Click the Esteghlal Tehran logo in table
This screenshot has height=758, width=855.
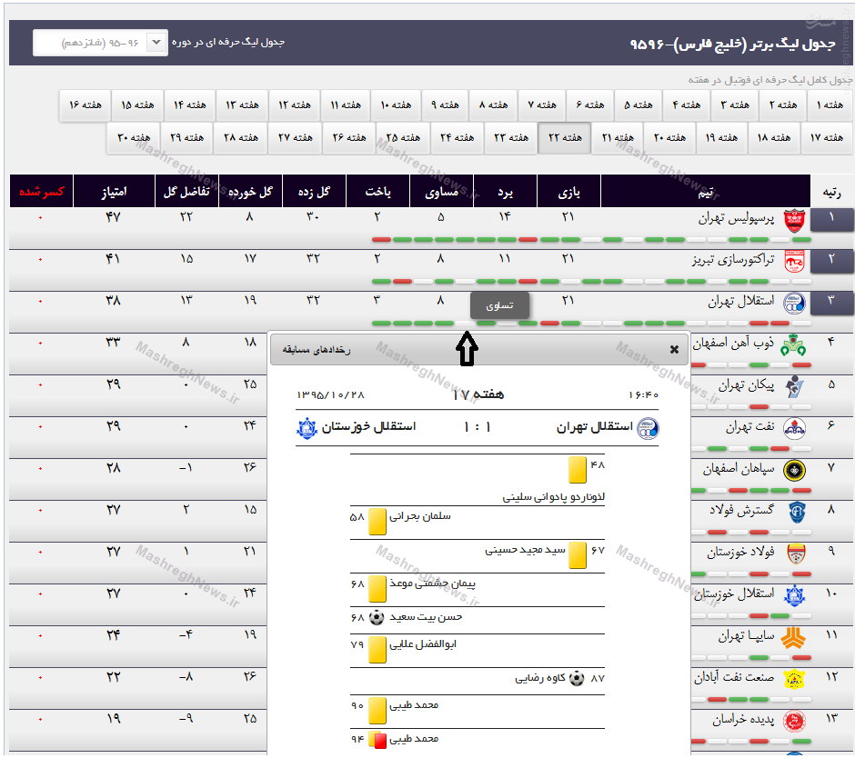point(794,303)
